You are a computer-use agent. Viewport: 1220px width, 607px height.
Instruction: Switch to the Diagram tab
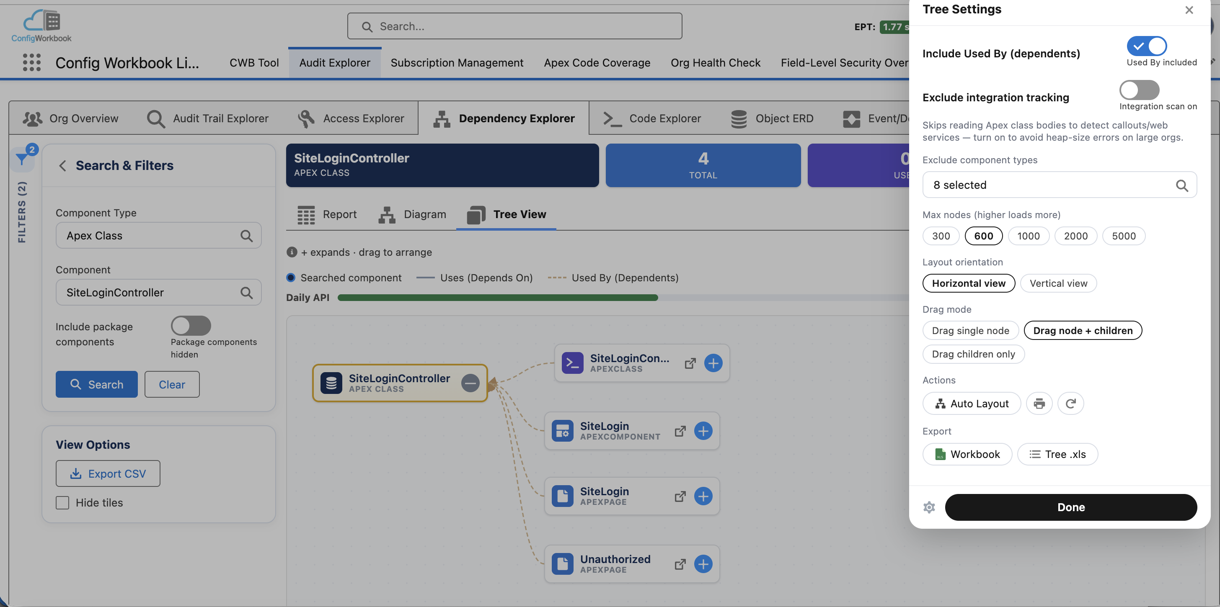click(x=412, y=214)
